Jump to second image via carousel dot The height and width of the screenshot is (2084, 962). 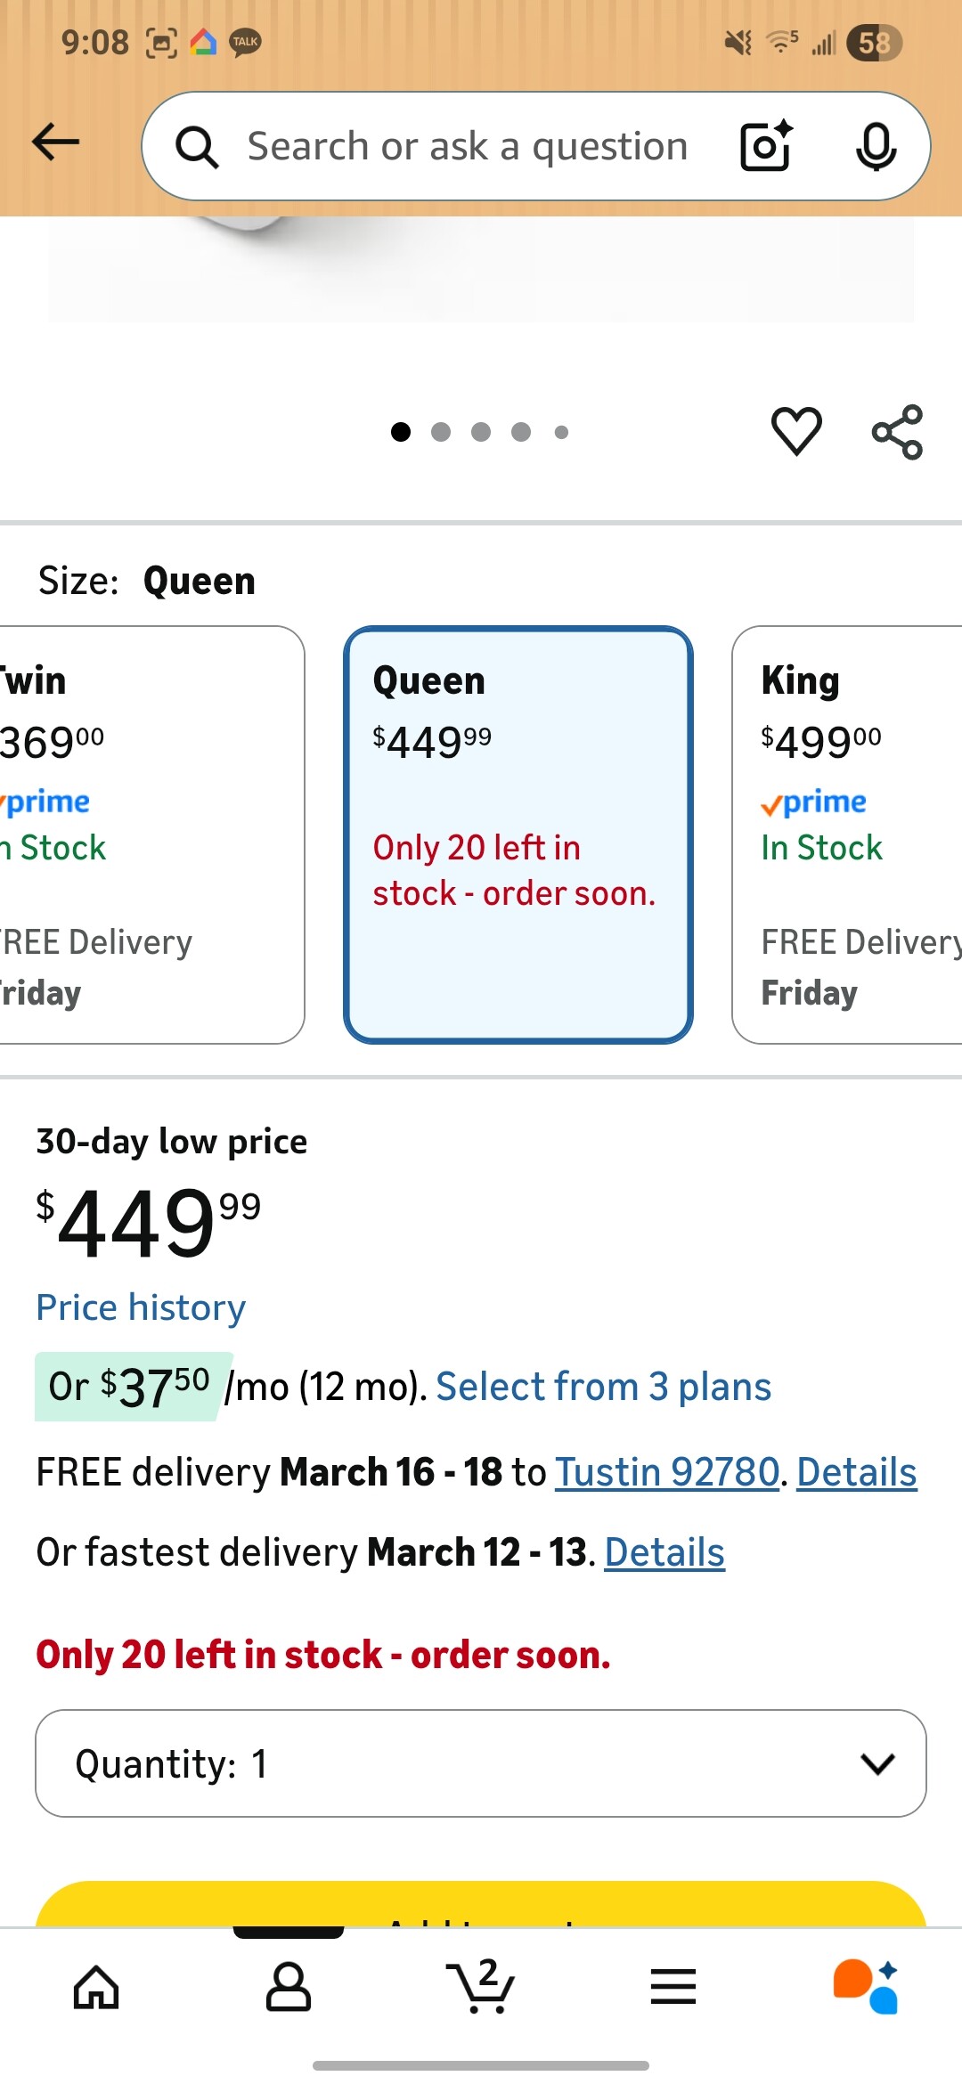click(441, 432)
